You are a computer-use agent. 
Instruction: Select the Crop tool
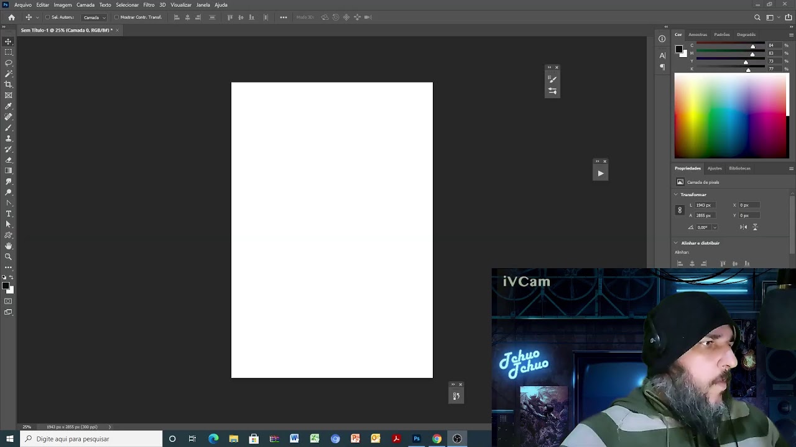click(x=9, y=84)
